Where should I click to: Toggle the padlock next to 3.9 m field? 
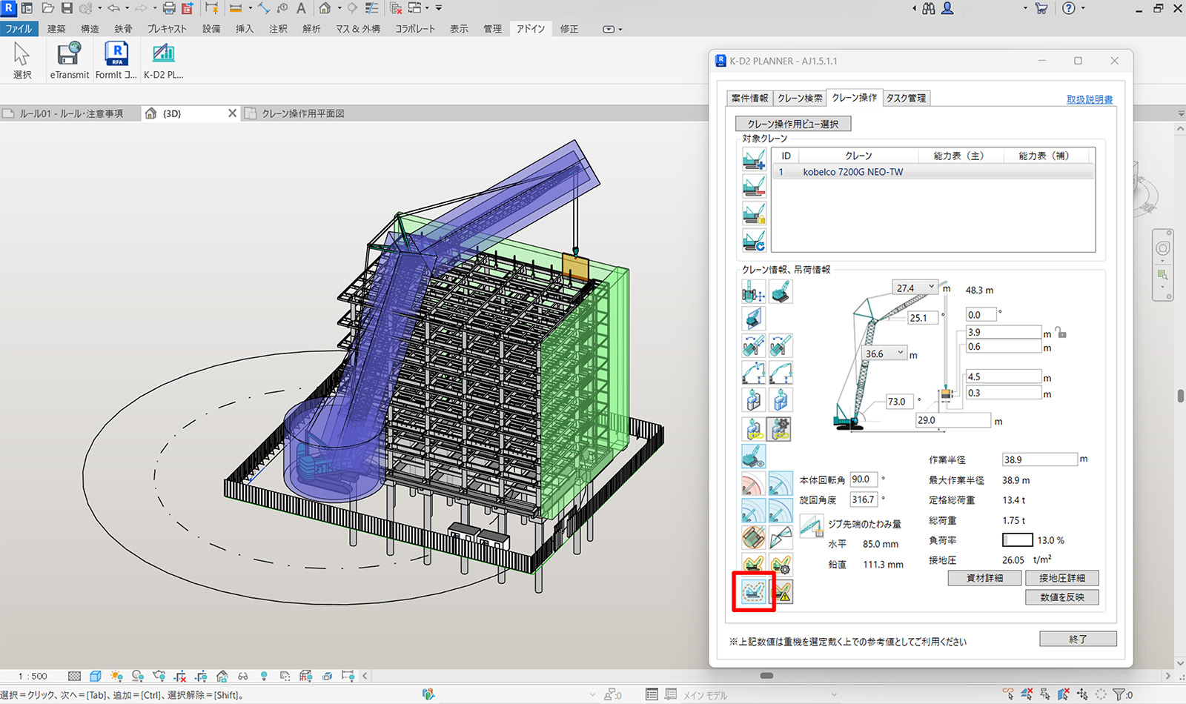coord(1061,333)
